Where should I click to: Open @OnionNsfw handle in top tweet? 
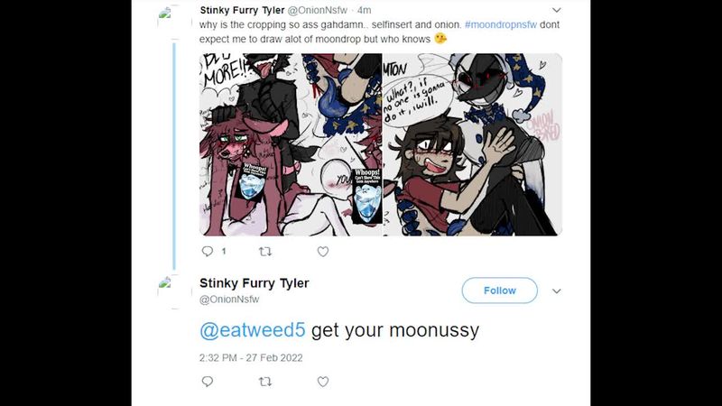(318, 10)
